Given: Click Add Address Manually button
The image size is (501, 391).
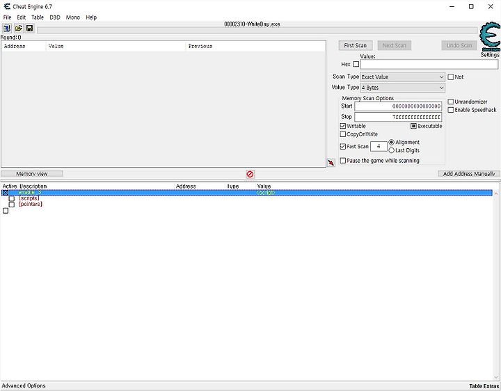Looking at the screenshot, I should pos(469,174).
